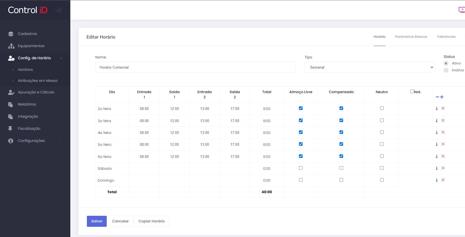Click the sidebar collapse hamburger icon
465x237 pixels.
pos(58,10)
